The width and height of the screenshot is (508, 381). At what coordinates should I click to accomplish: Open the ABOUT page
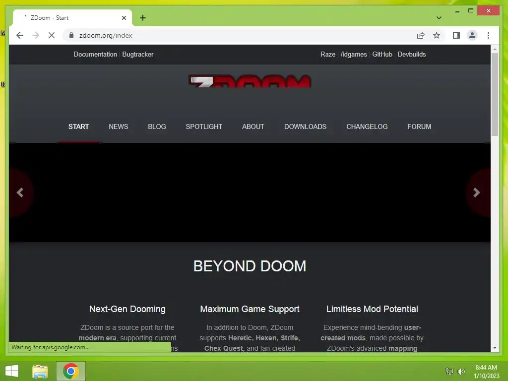(253, 127)
